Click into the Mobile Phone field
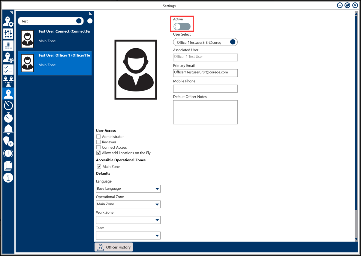The height and width of the screenshot is (256, 361). 205,89
